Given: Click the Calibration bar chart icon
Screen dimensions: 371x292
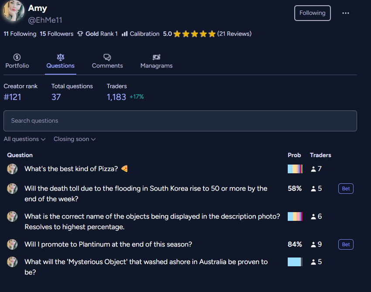Looking at the screenshot, I should click(x=125, y=34).
